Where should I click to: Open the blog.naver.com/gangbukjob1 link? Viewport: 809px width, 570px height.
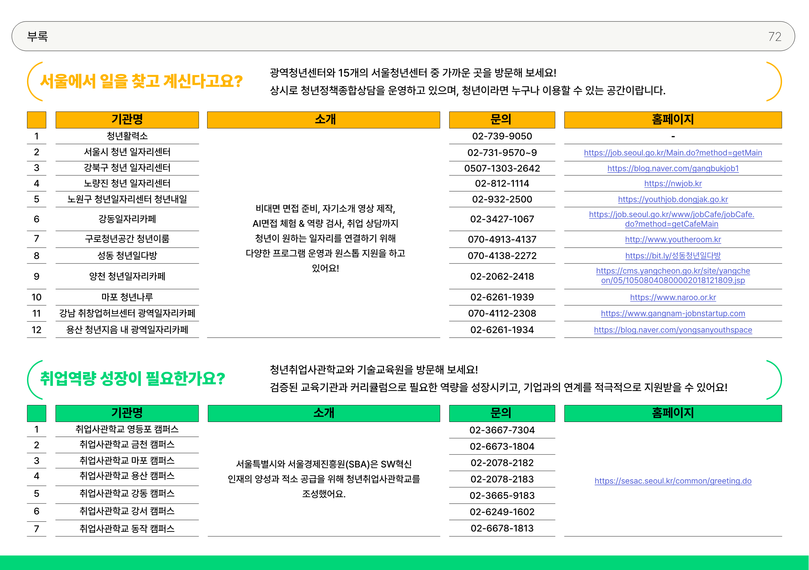click(x=673, y=168)
